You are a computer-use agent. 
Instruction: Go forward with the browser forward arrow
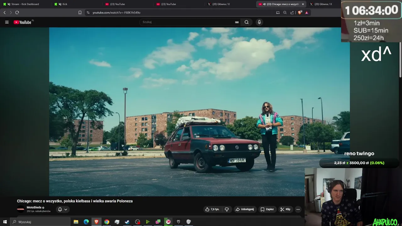tap(11, 13)
